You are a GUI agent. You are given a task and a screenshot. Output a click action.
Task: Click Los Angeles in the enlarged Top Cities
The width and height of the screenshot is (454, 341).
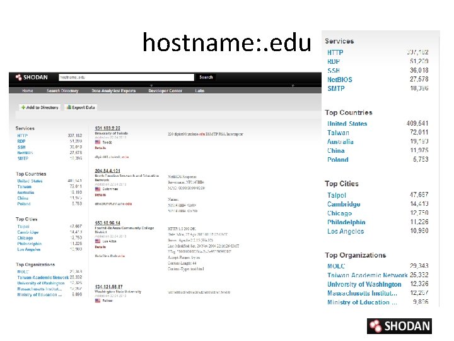tap(346, 231)
